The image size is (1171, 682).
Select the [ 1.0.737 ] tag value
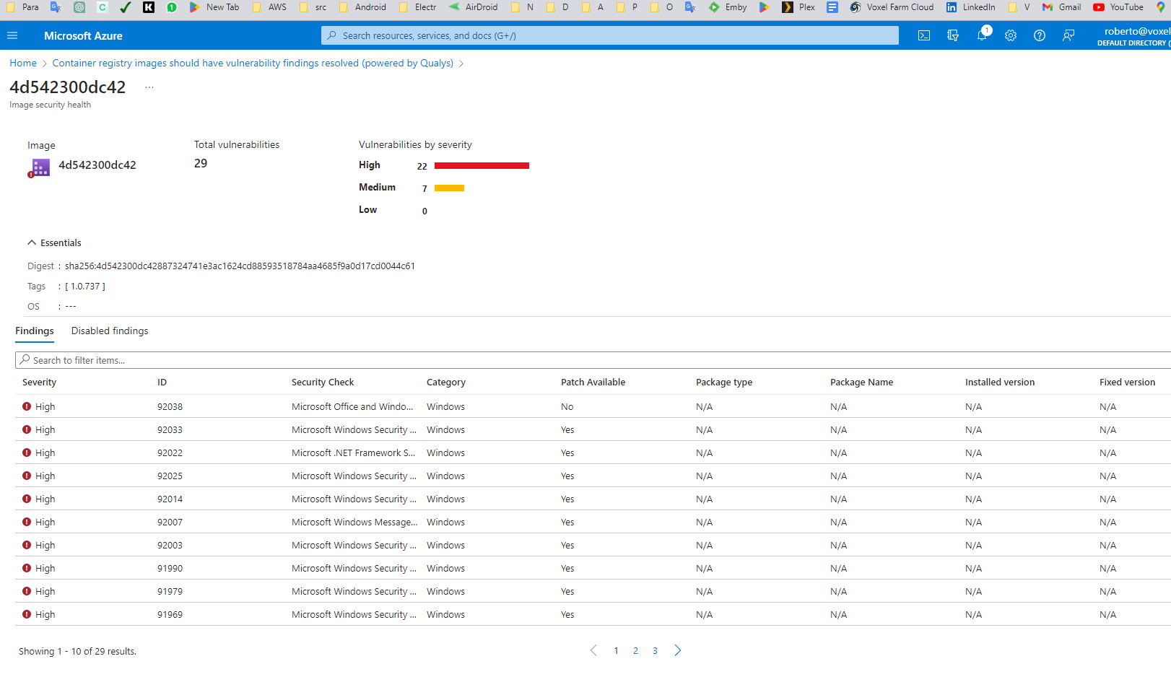tap(85, 287)
